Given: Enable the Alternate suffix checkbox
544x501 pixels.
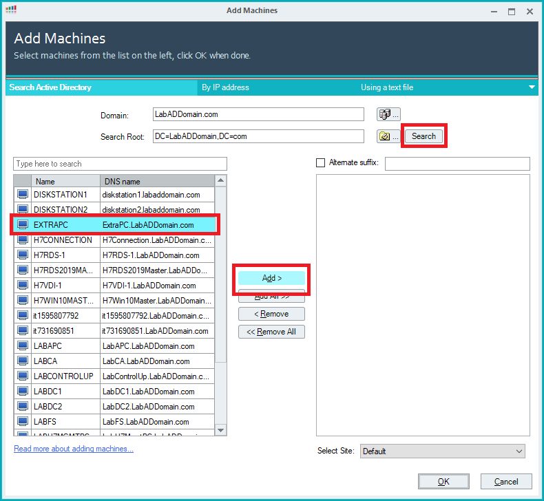Looking at the screenshot, I should pos(320,163).
